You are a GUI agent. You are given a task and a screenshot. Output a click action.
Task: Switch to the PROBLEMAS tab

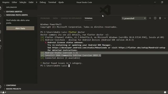tap(45, 18)
